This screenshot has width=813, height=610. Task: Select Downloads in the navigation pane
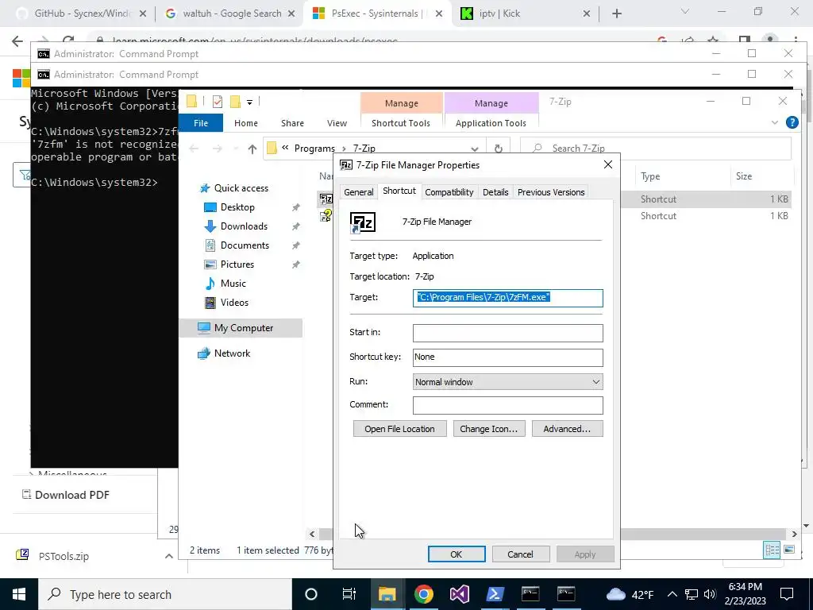click(x=244, y=226)
